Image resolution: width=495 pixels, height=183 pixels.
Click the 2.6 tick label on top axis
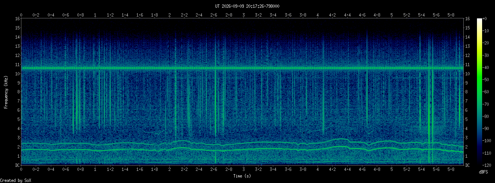pos(214,15)
